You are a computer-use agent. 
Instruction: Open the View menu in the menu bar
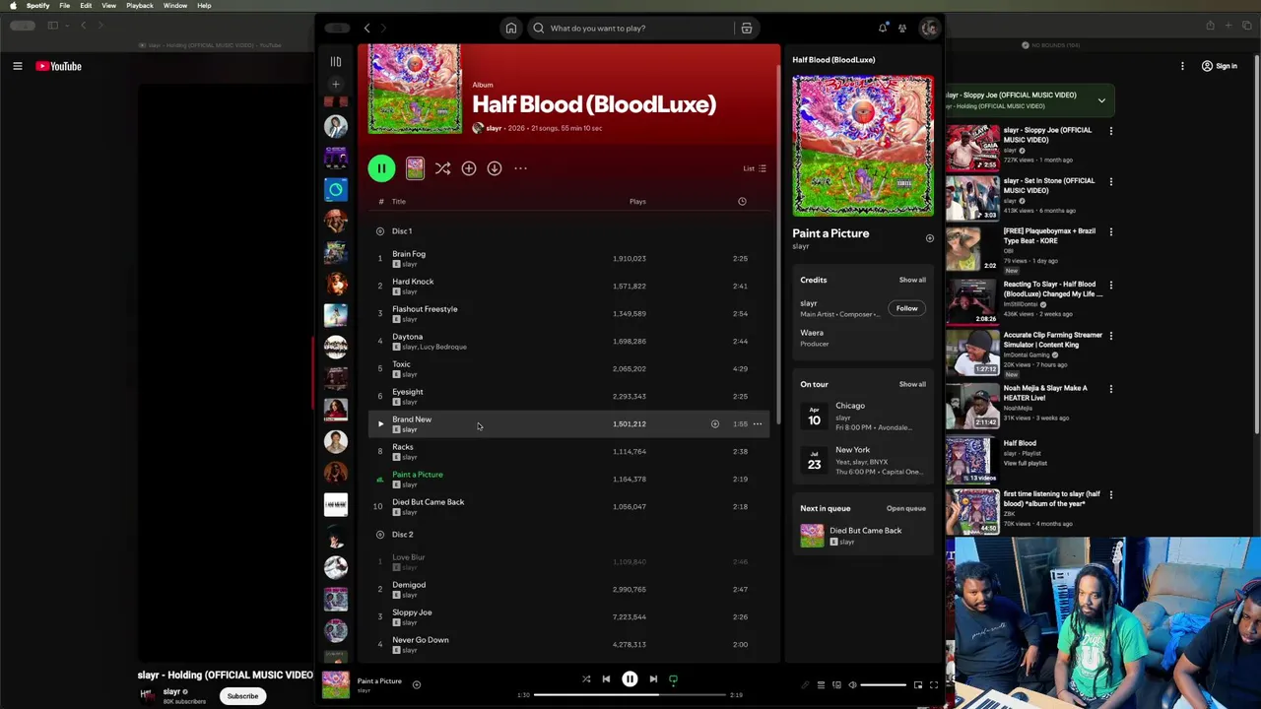pos(108,6)
